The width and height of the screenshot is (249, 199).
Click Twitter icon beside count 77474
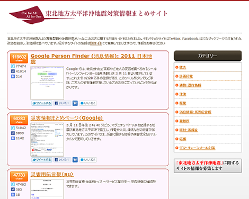click(x=13, y=66)
